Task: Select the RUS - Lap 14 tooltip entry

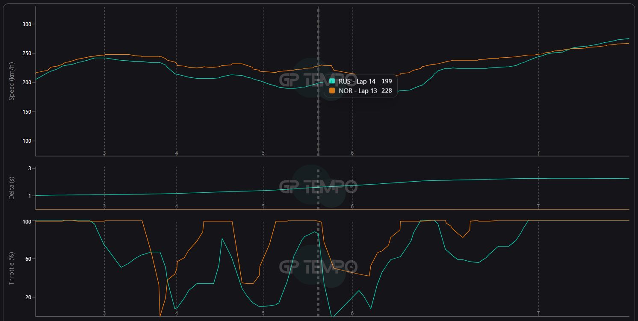Action: click(357, 81)
